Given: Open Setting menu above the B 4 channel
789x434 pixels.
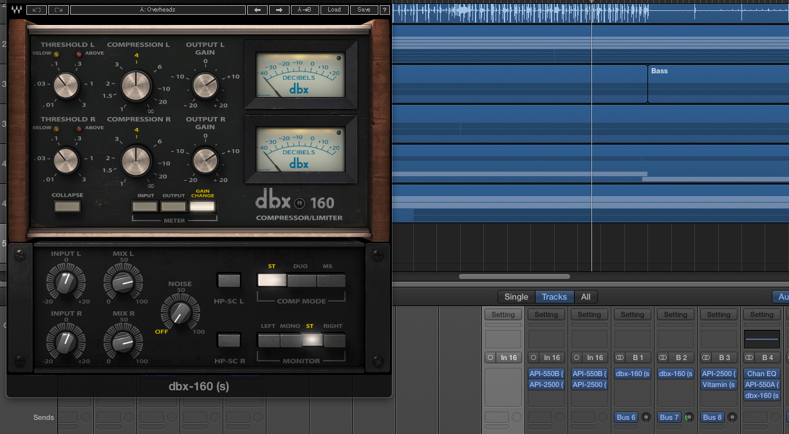Looking at the screenshot, I should point(761,314).
